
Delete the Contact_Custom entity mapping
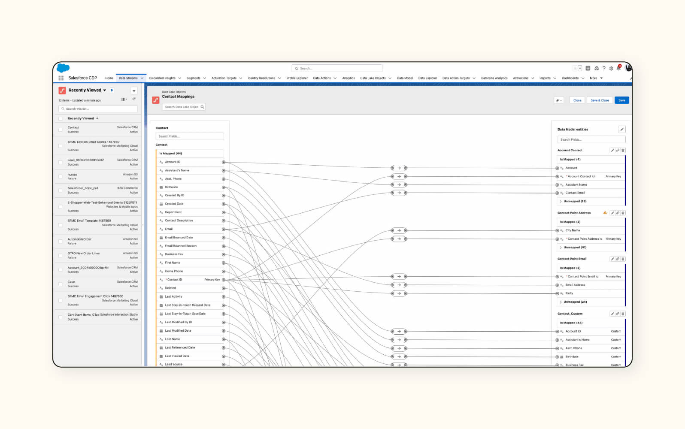(623, 314)
